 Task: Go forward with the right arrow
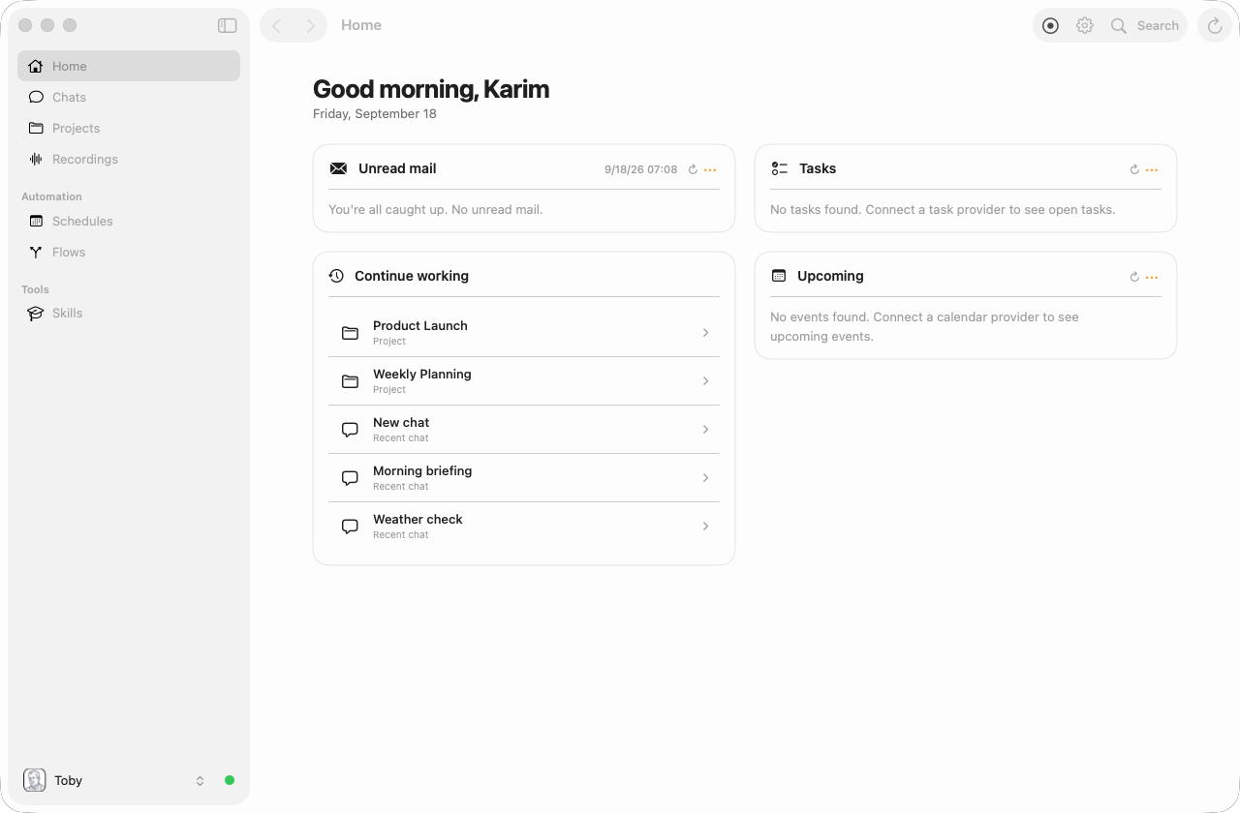coord(310,26)
